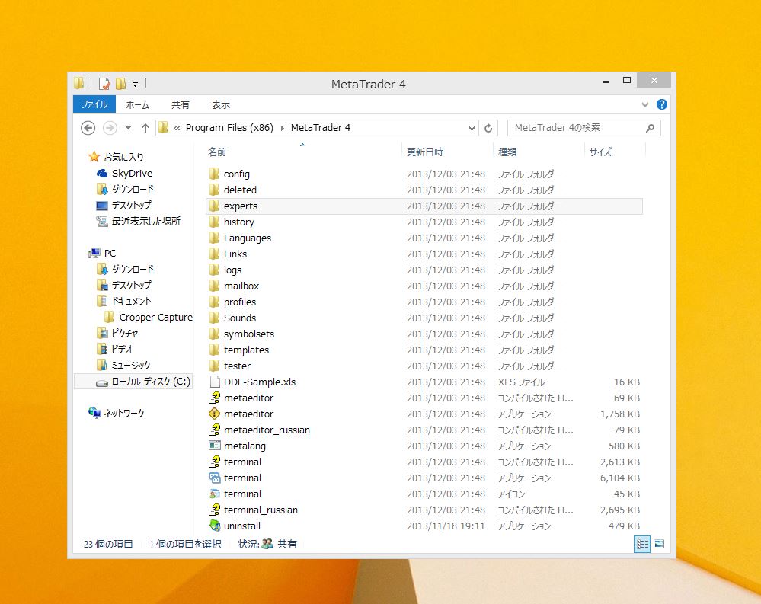Select the terminal_russian help file icon
The image size is (761, 604).
[215, 510]
